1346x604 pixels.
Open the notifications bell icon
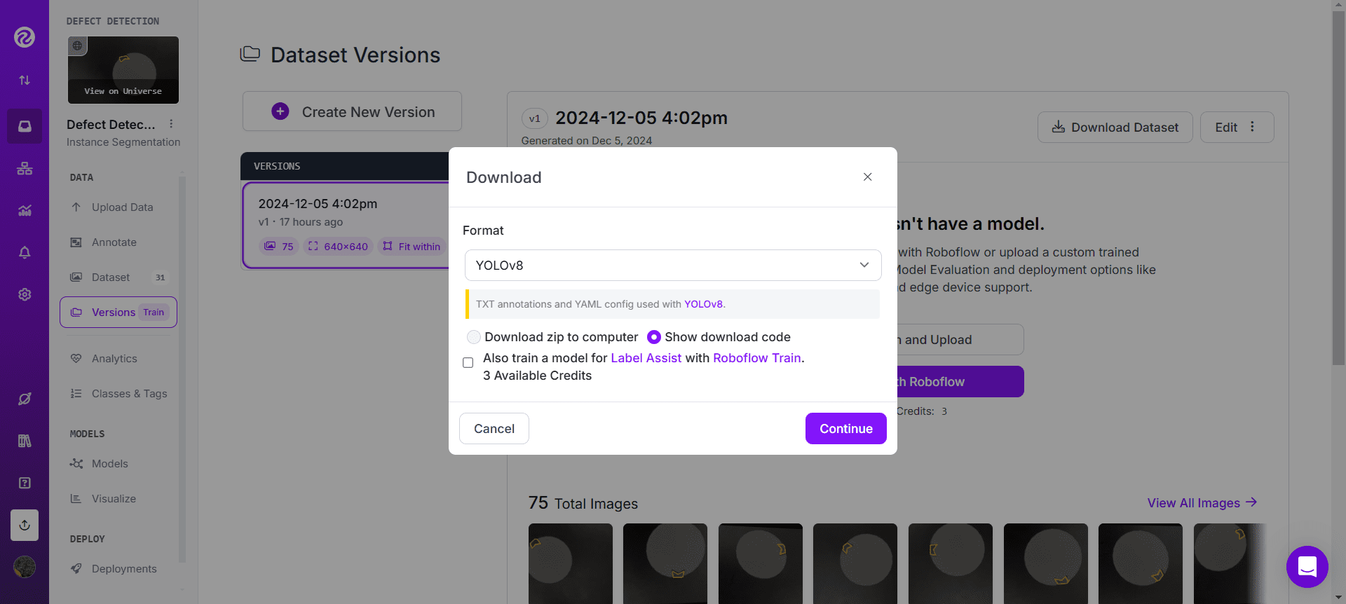tap(25, 252)
